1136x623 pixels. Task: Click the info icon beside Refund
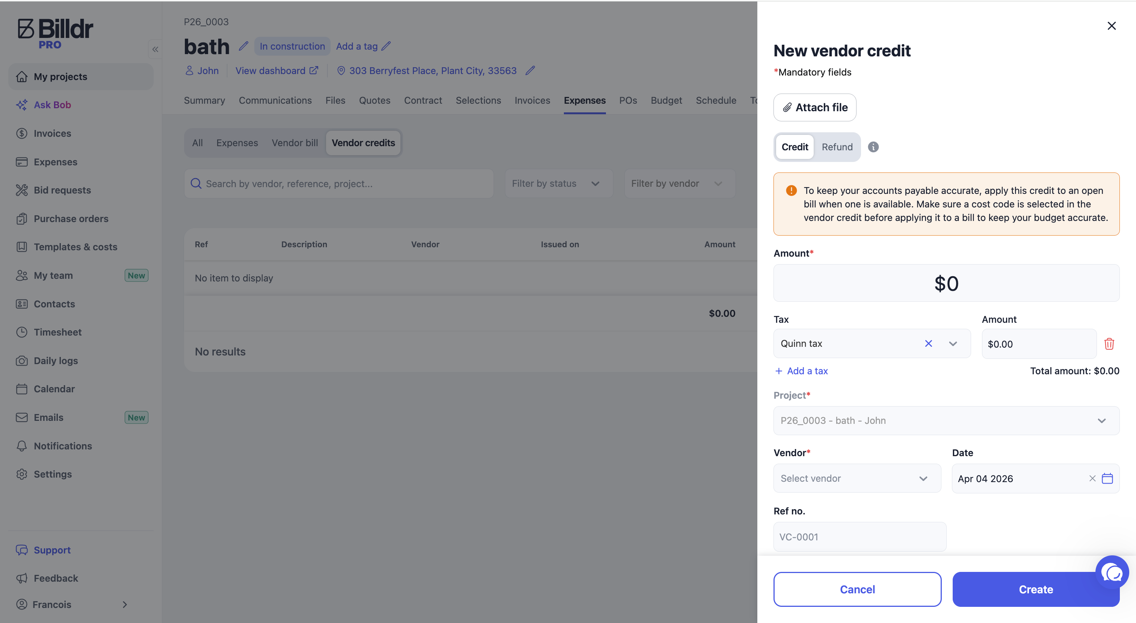tap(873, 147)
